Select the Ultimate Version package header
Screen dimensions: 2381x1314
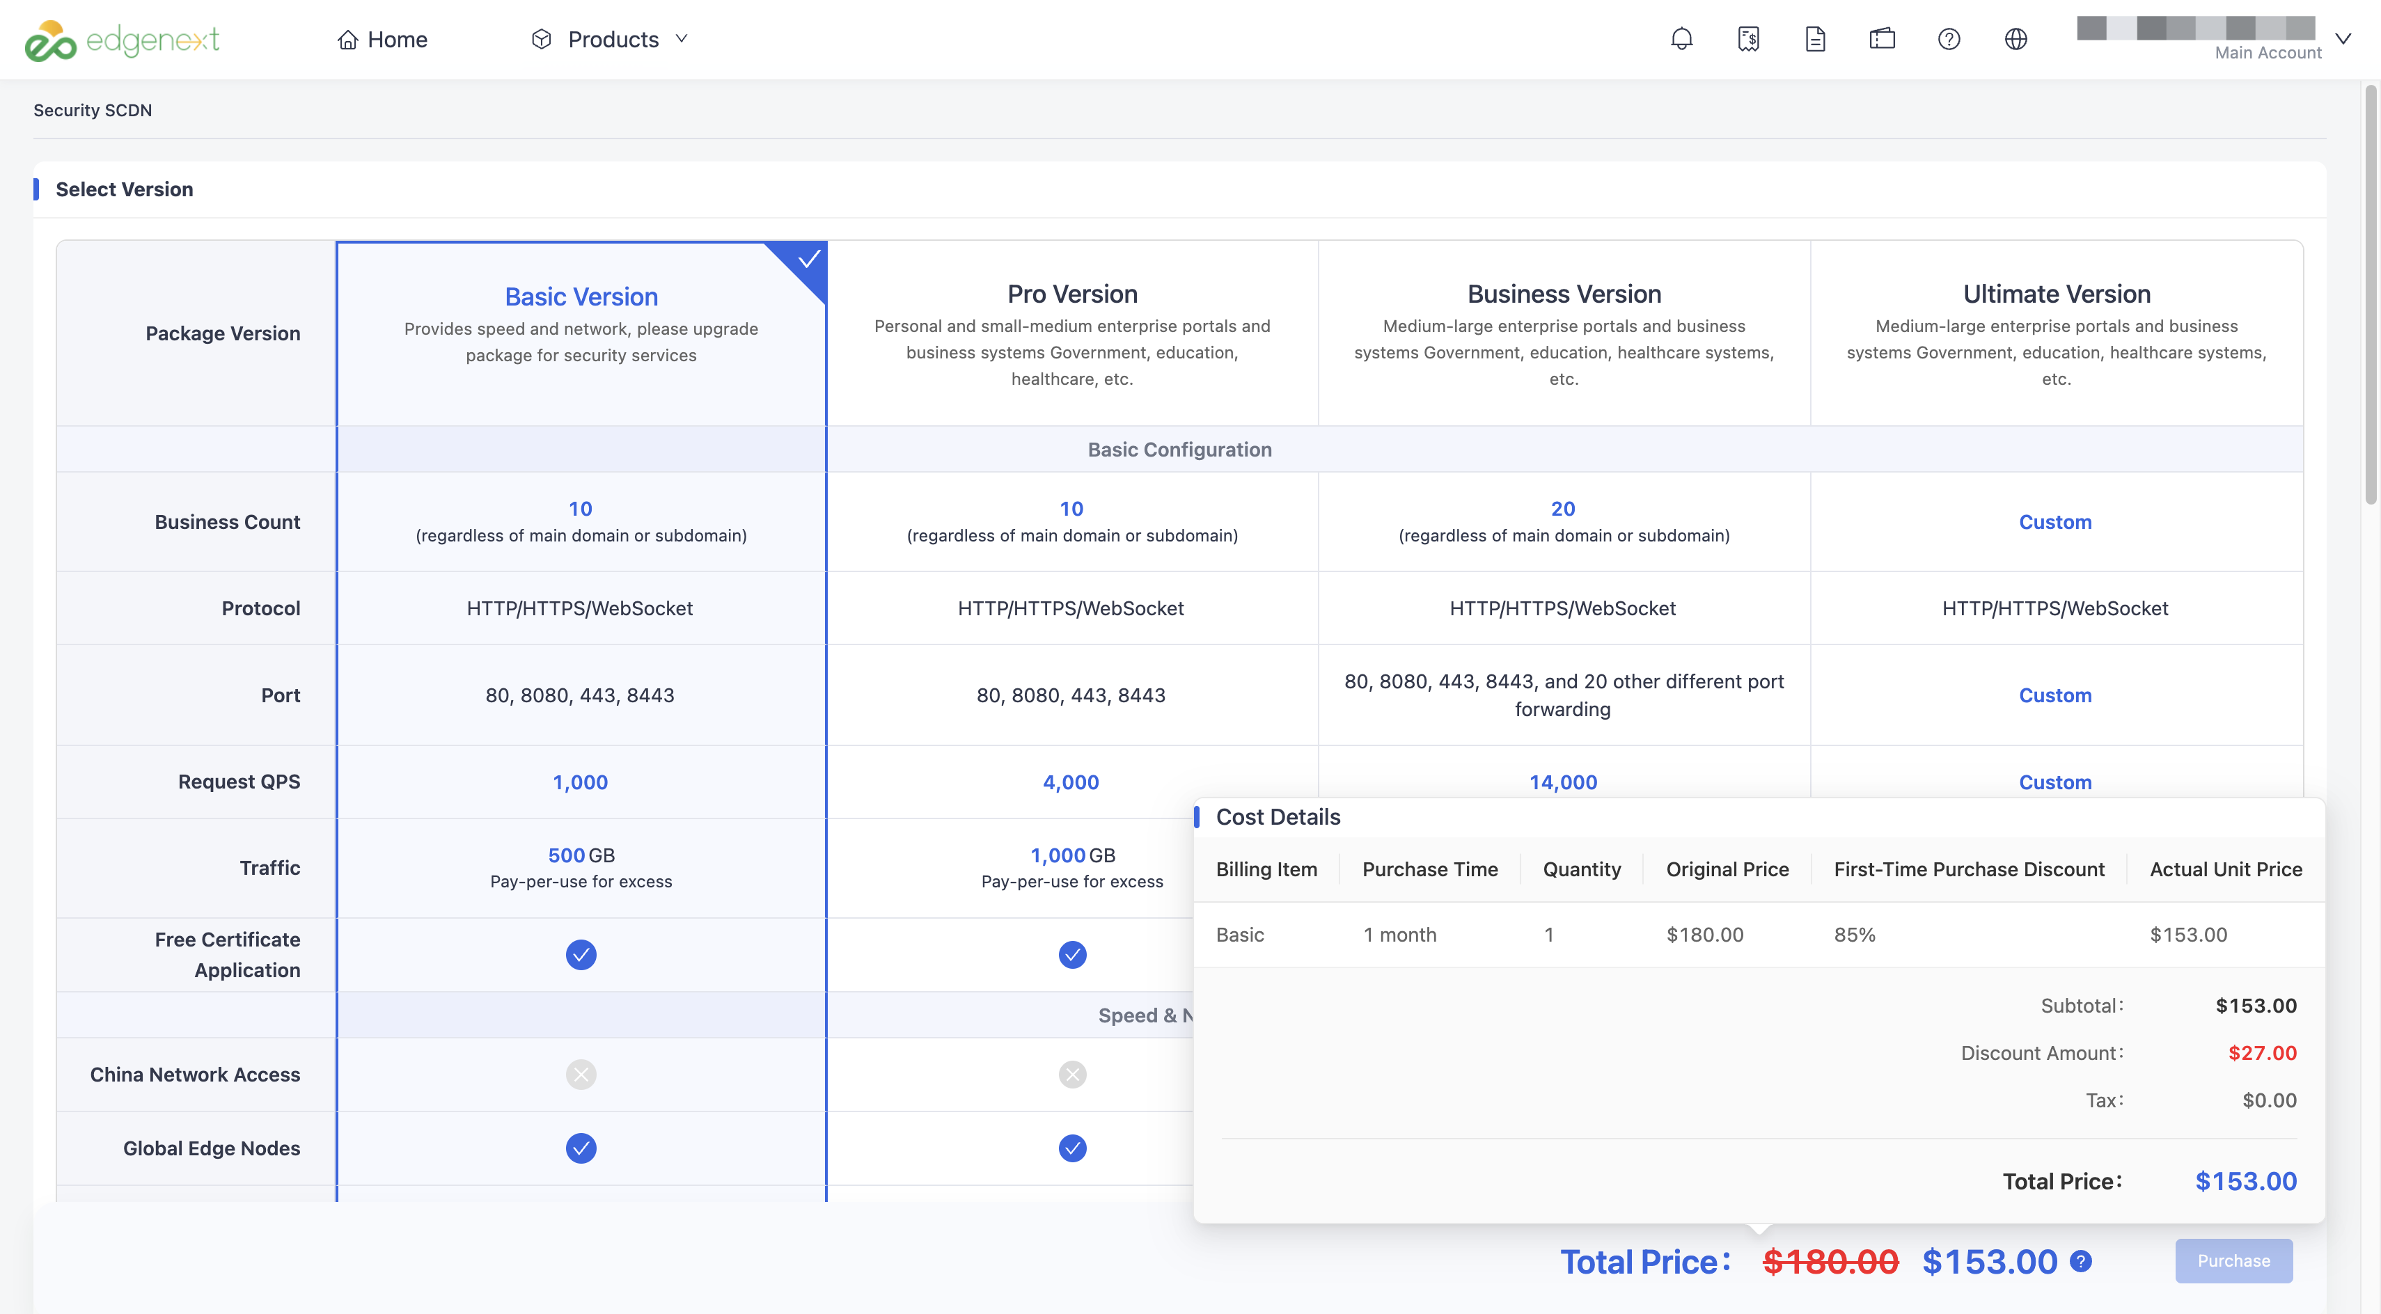point(2056,333)
